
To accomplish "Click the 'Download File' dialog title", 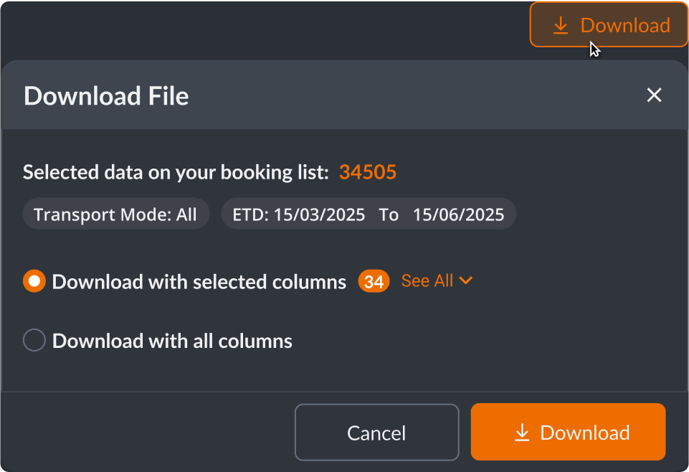I will 106,96.
